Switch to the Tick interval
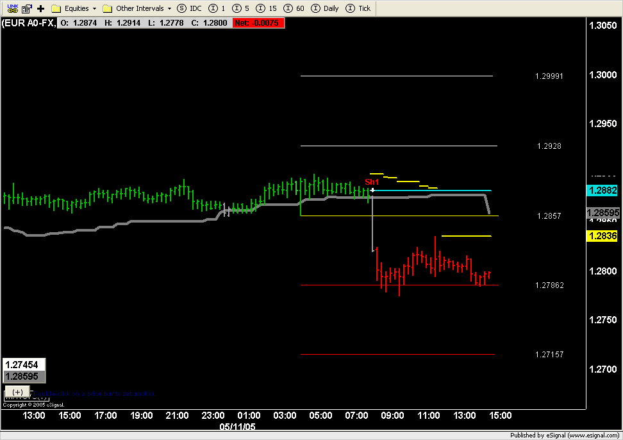Viewport: 623px width, 440px height. pyautogui.click(x=358, y=8)
